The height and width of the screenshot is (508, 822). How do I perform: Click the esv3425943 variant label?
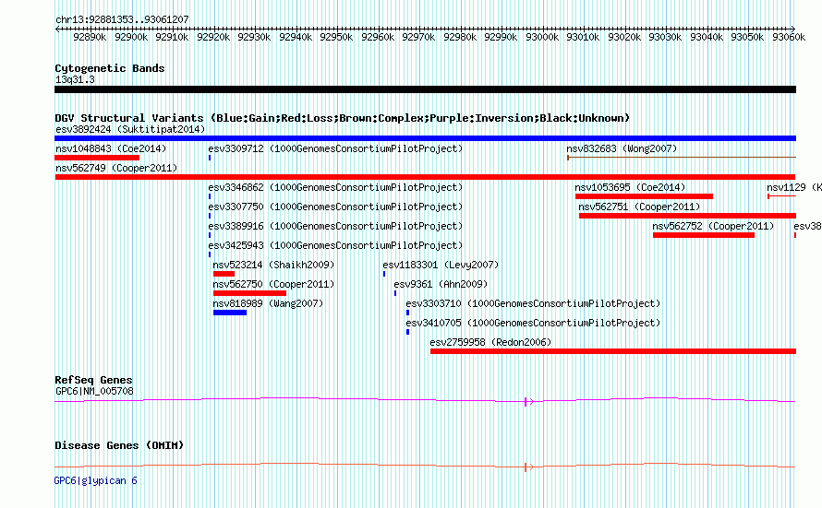[x=335, y=245]
